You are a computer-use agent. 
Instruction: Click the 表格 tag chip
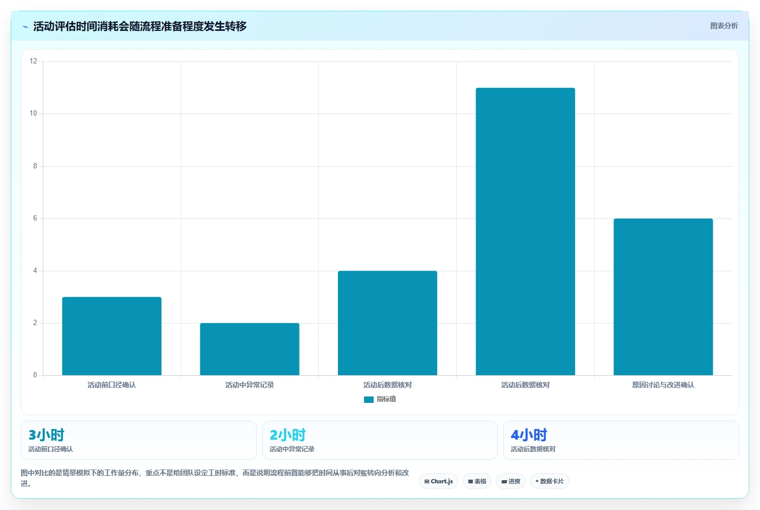[477, 481]
